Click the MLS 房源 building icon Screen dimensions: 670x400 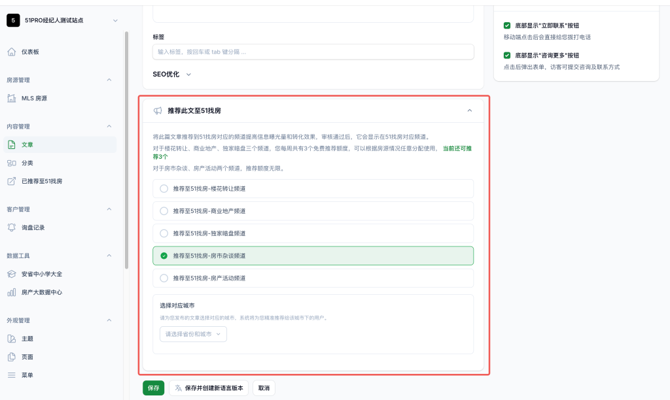(x=12, y=98)
